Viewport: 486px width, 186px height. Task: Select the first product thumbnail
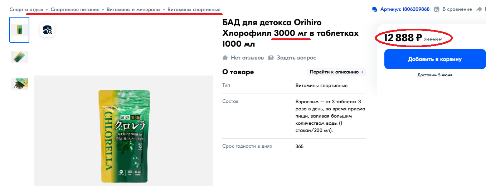click(19, 30)
